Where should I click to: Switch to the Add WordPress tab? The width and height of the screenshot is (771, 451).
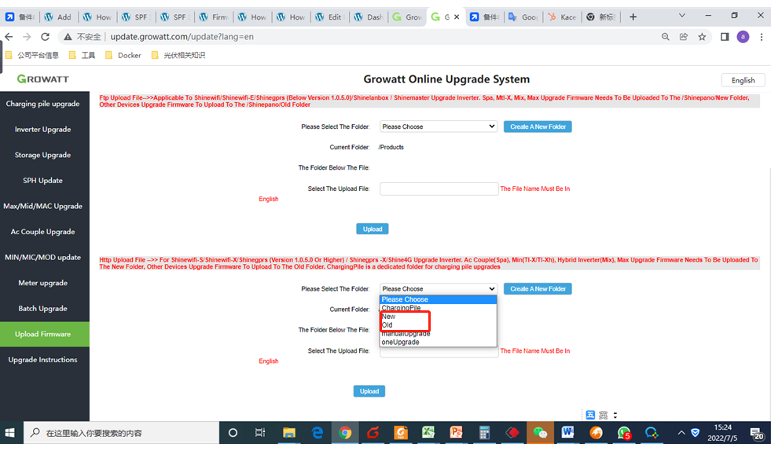pyautogui.click(x=58, y=16)
